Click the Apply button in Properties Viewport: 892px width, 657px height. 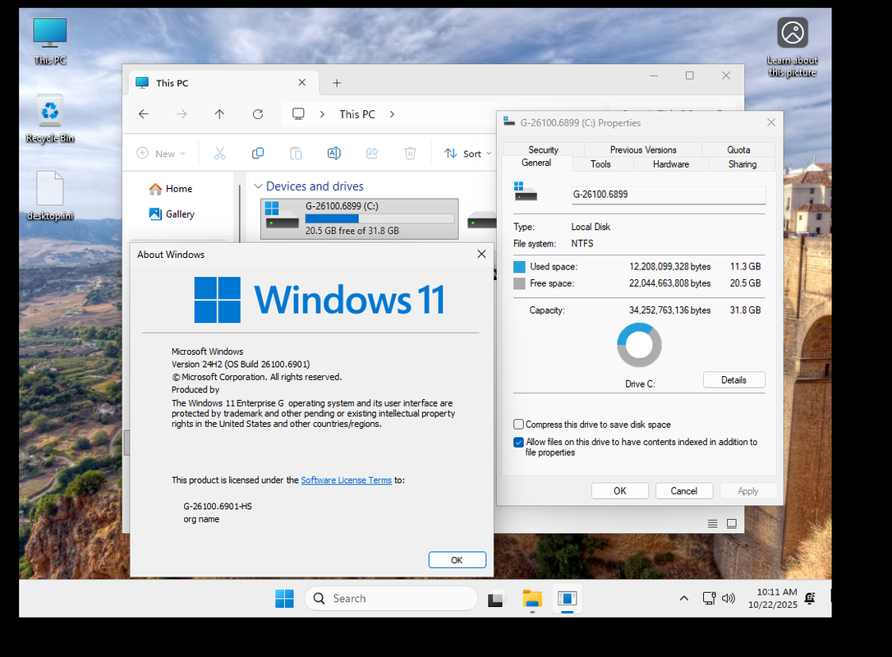(747, 491)
